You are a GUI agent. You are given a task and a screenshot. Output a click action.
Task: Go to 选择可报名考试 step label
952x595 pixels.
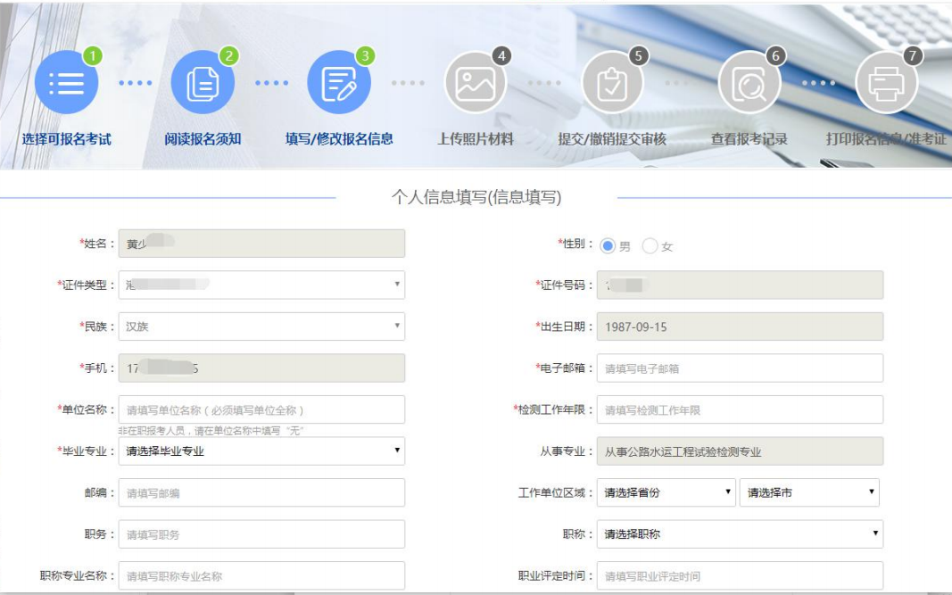click(x=67, y=139)
